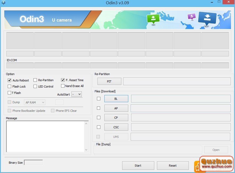Toggle the F. Reset Time checkbox
Viewport: 235px width, 173px height.
[x=63, y=80]
